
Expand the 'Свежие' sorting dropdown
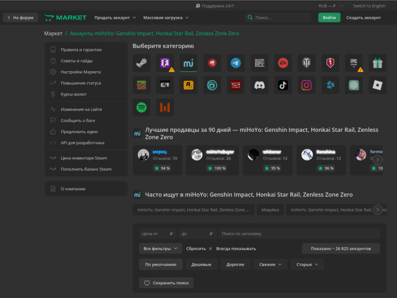point(270,264)
